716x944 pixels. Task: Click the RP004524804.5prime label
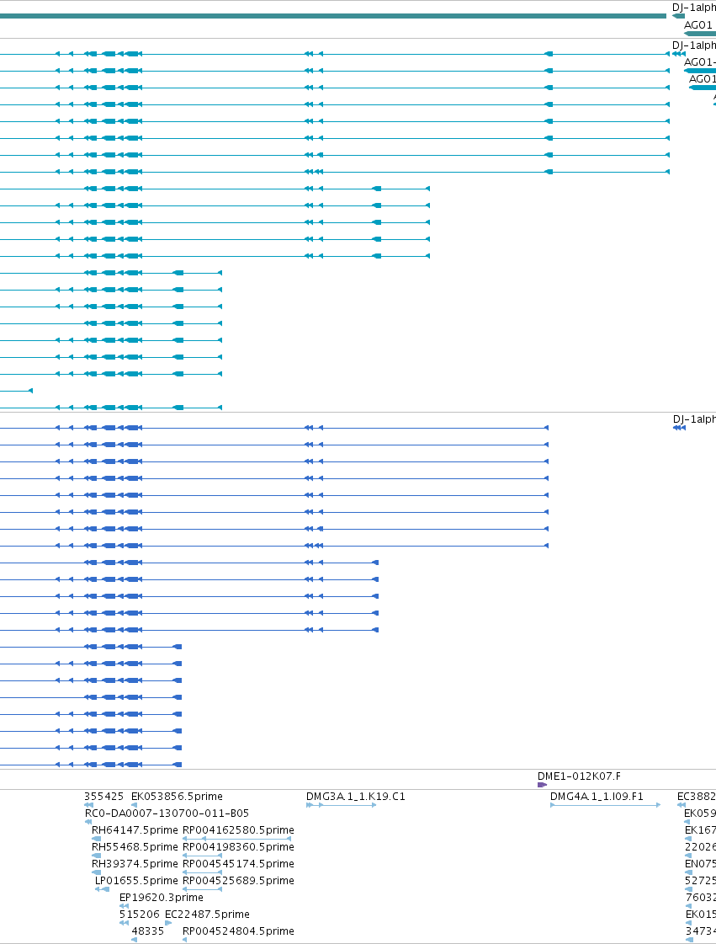238,931
